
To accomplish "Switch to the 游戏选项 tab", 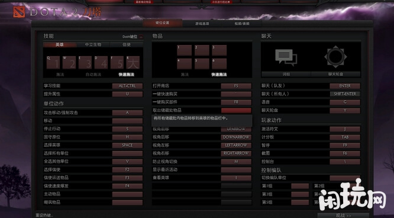I will [x=202, y=24].
